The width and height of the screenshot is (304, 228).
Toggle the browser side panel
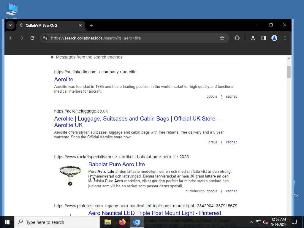(264, 38)
